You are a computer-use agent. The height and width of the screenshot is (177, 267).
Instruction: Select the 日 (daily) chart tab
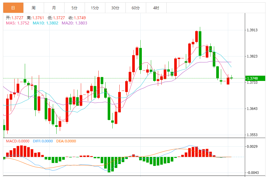click(x=13, y=8)
